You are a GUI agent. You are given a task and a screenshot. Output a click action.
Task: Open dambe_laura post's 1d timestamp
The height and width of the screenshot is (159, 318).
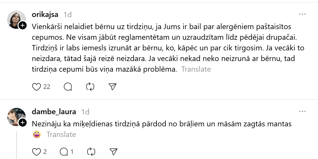[x=85, y=112]
